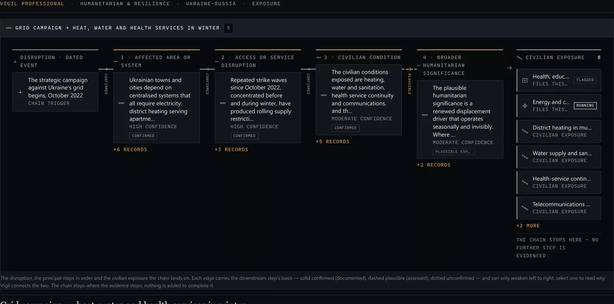Image resolution: width=614 pixels, height=304 pixels.
Task: Click link icon in plausible humanitarian significance card
Action: point(425,115)
